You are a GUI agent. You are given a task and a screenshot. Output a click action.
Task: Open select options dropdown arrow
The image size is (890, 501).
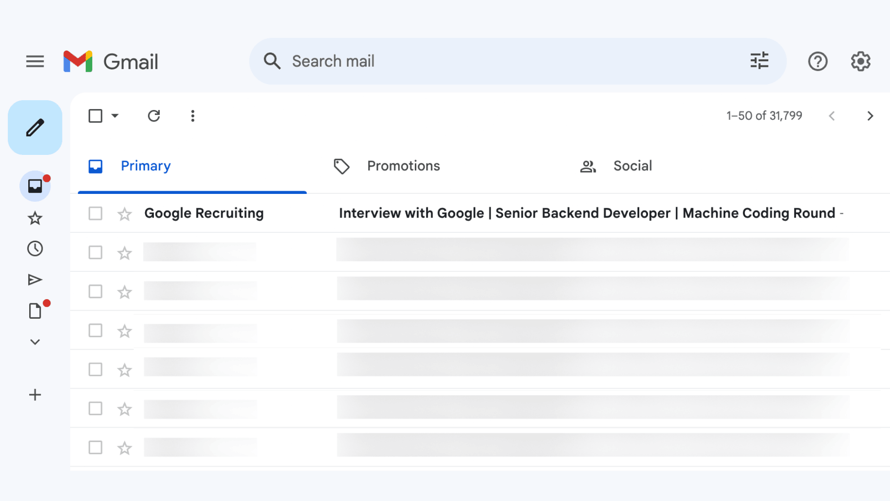click(x=115, y=116)
